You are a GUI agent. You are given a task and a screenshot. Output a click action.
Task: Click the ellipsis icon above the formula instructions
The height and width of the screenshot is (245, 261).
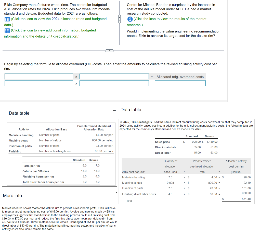coord(110,51)
